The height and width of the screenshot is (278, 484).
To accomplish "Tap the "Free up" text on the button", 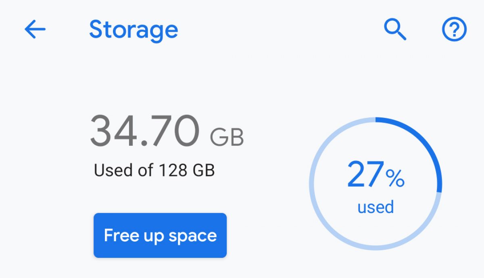I will 134,236.
